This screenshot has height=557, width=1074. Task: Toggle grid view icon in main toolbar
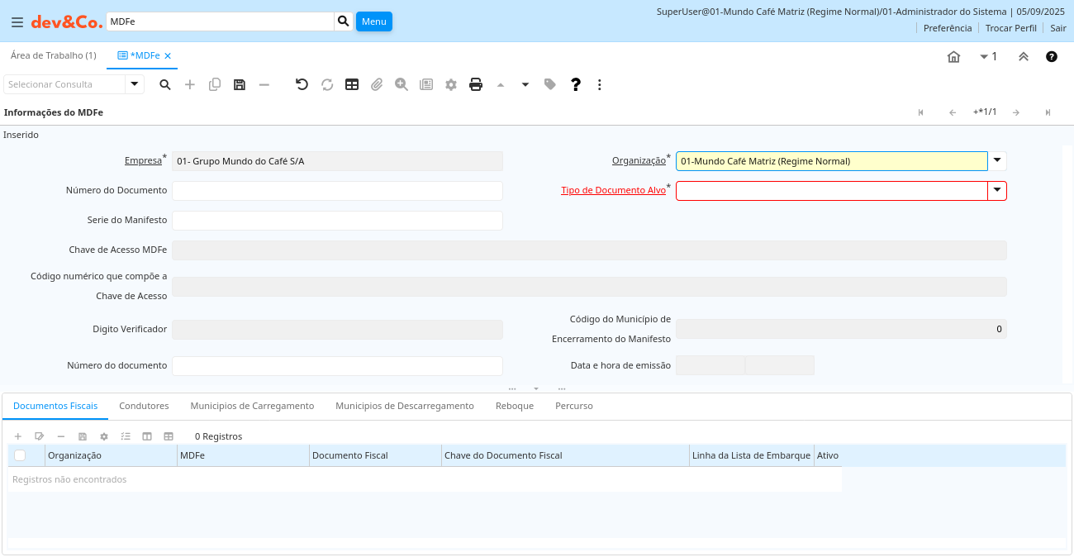352,84
